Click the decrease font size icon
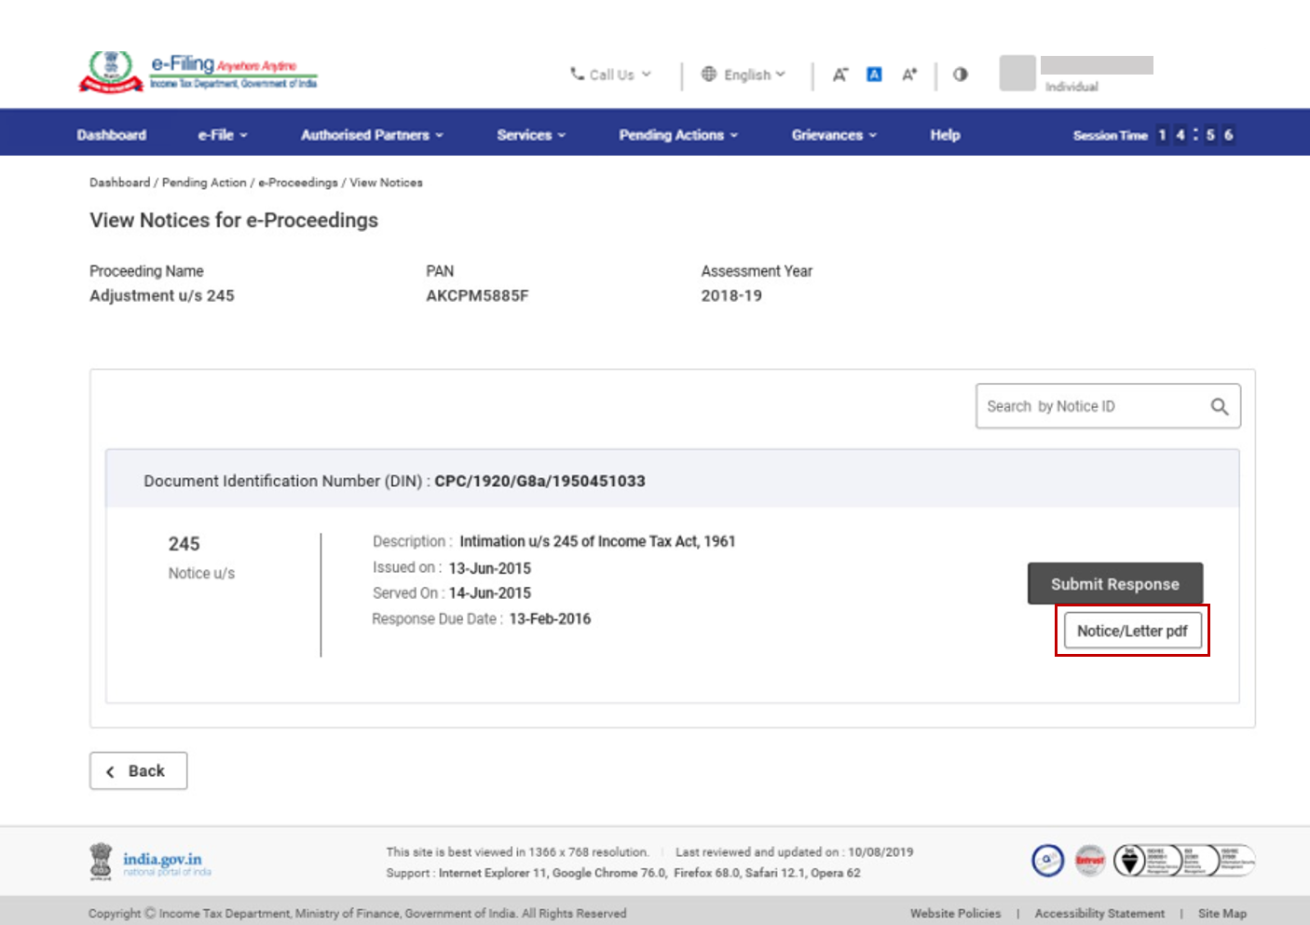Viewport: 1310px width, 925px height. pyautogui.click(x=839, y=74)
